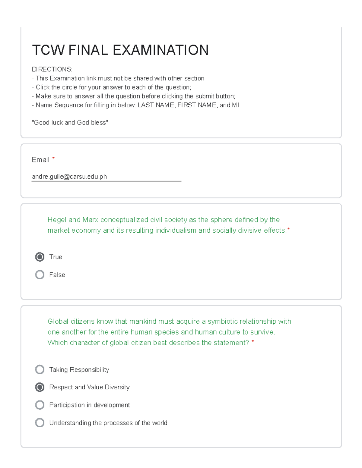Click the Understanding the processes label text

coord(108,422)
